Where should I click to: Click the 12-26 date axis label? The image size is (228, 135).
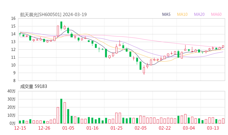(x=44, y=128)
